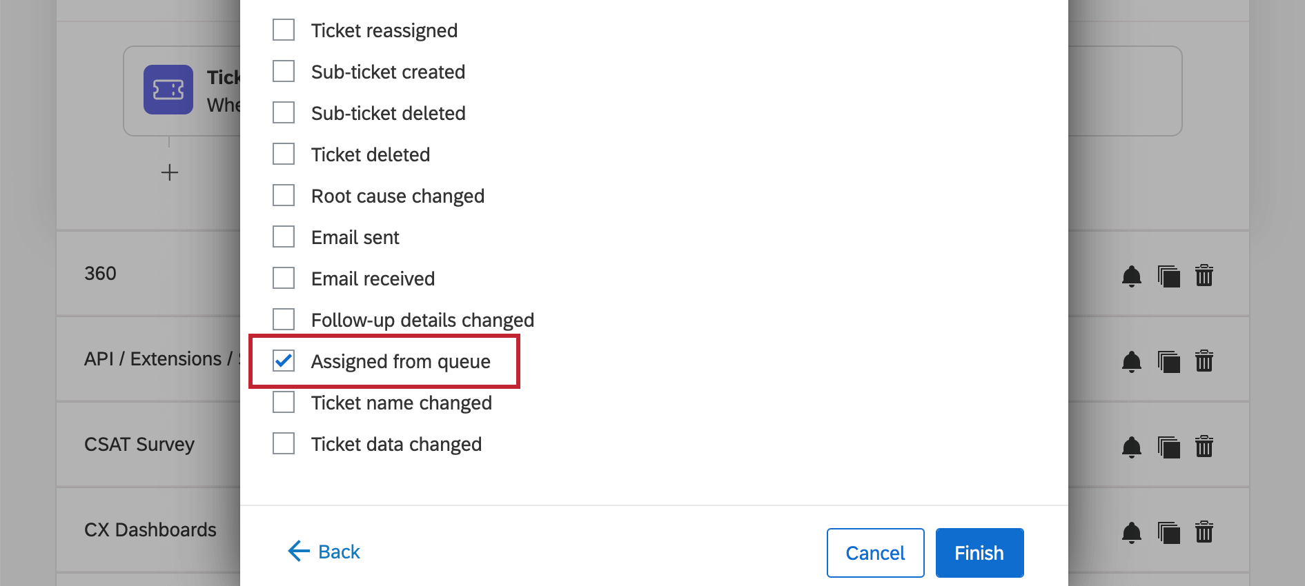1305x586 pixels.
Task: Click the Cancel button
Action: coord(875,553)
